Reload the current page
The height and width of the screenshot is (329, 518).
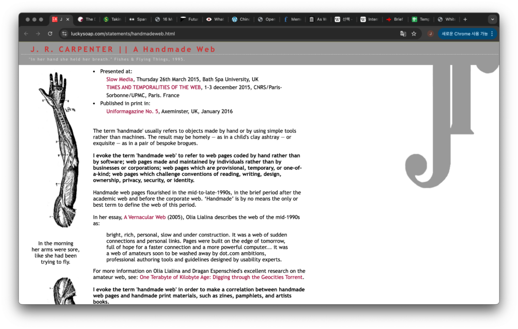pyautogui.click(x=50, y=34)
